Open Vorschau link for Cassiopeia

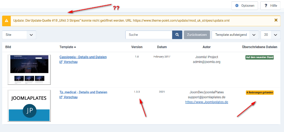69,62
